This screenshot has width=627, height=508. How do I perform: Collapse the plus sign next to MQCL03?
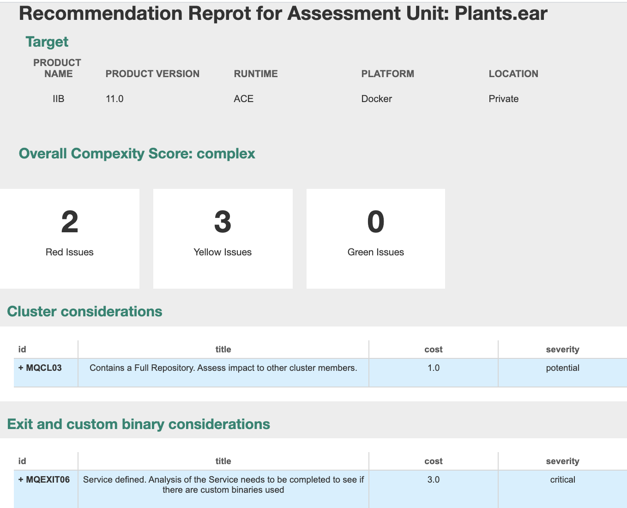tap(20, 368)
